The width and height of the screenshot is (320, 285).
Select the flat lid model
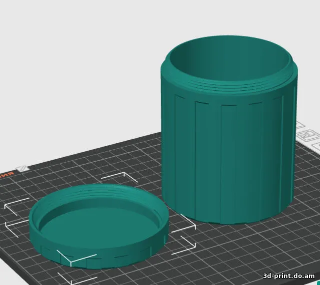(x=99, y=226)
